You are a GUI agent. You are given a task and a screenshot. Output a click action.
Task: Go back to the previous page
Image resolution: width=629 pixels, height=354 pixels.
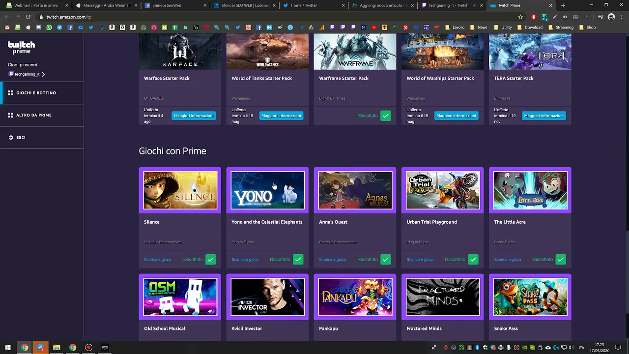[x=7, y=17]
